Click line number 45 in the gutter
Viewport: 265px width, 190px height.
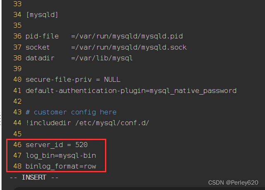click(17, 134)
